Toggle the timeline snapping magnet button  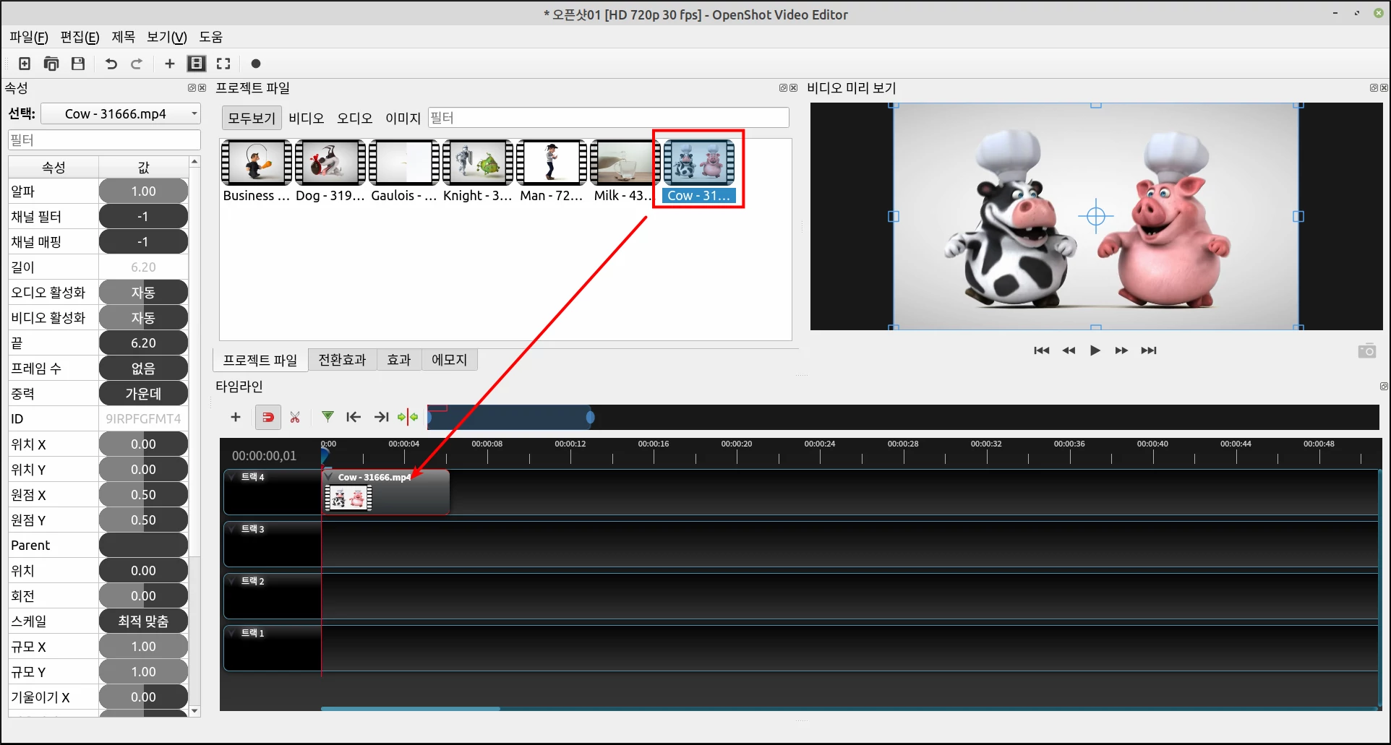267,417
